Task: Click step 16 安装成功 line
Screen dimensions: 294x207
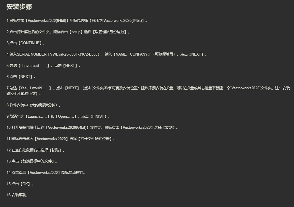Action: 17,195
